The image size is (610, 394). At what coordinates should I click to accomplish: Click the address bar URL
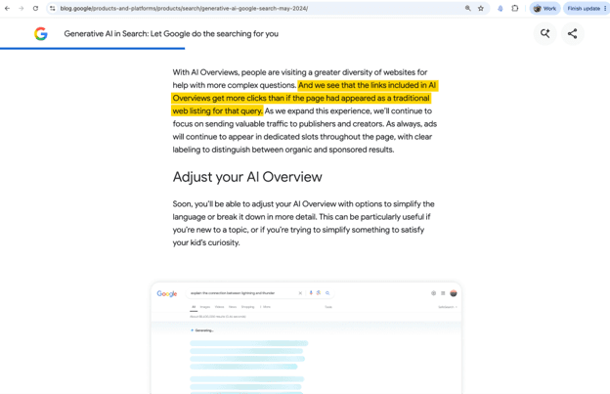(x=184, y=8)
